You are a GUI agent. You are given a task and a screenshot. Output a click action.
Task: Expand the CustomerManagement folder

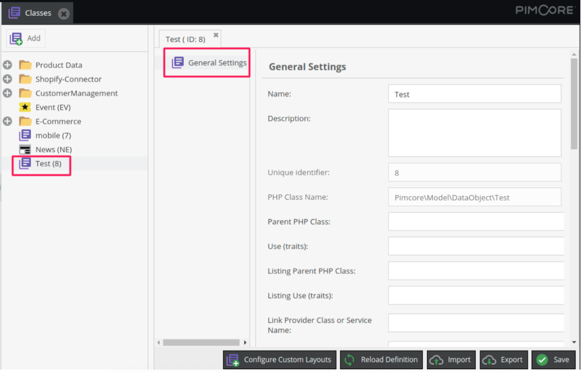click(x=7, y=93)
